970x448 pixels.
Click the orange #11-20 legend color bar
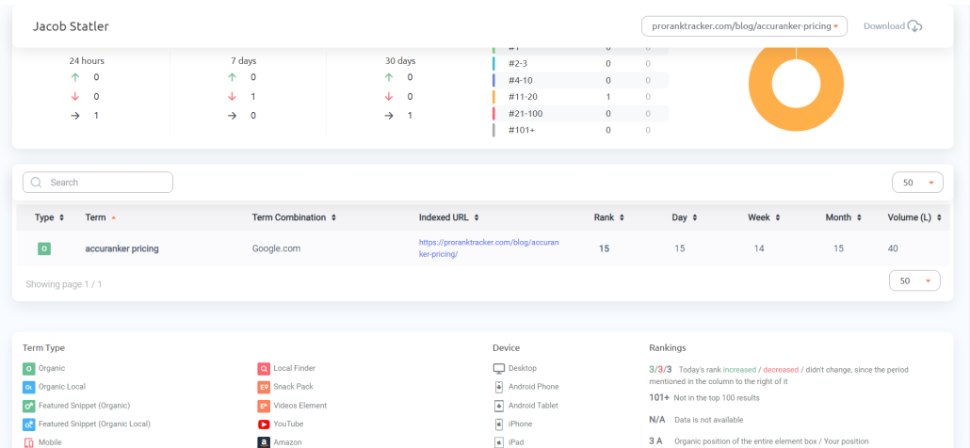pos(493,97)
